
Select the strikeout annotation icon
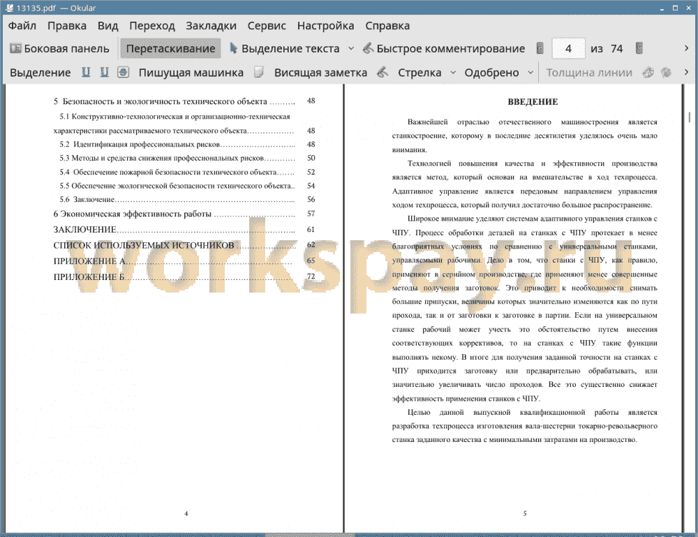coord(124,72)
